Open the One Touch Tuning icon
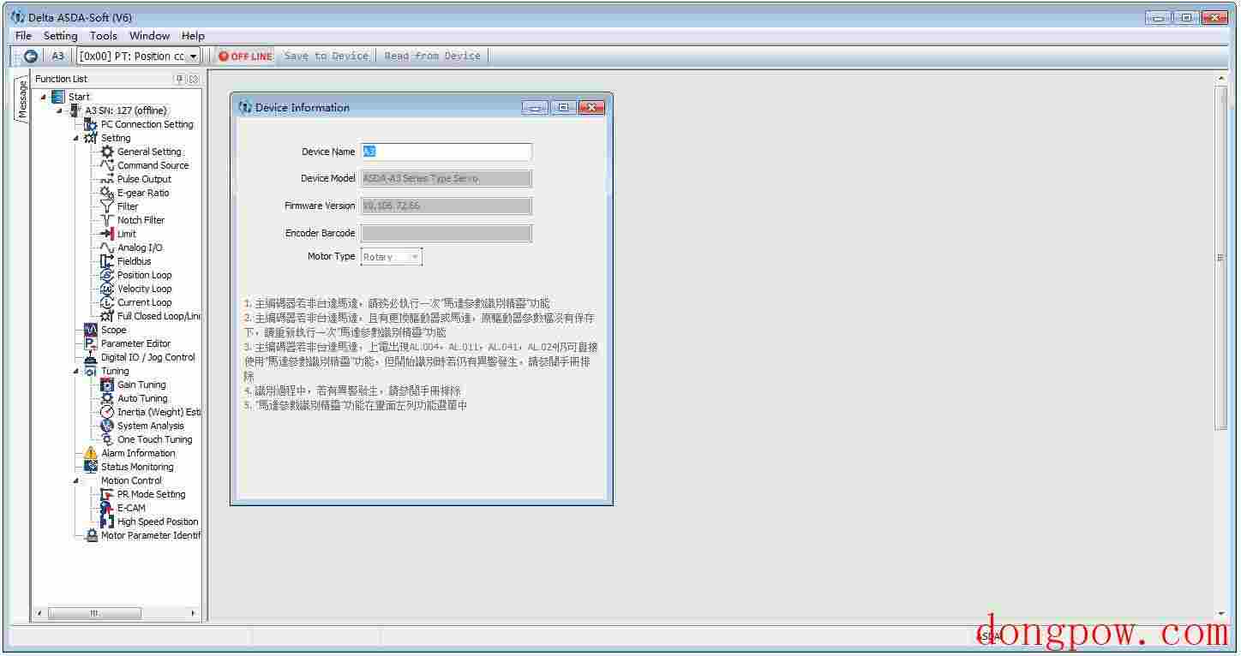 (x=107, y=439)
